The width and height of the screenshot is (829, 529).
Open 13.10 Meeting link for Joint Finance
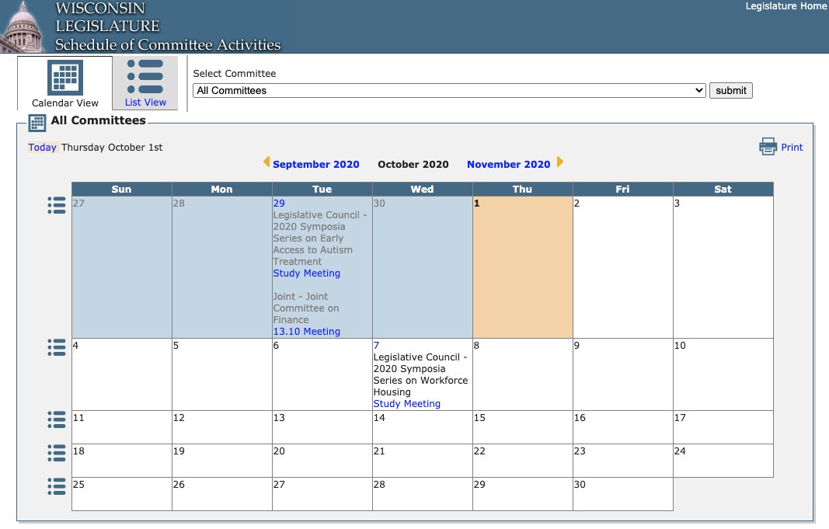[307, 332]
